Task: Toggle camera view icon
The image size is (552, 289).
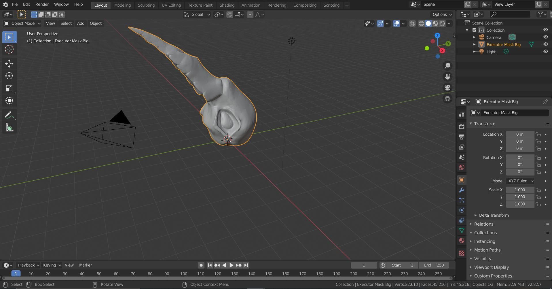Action: pos(447,88)
